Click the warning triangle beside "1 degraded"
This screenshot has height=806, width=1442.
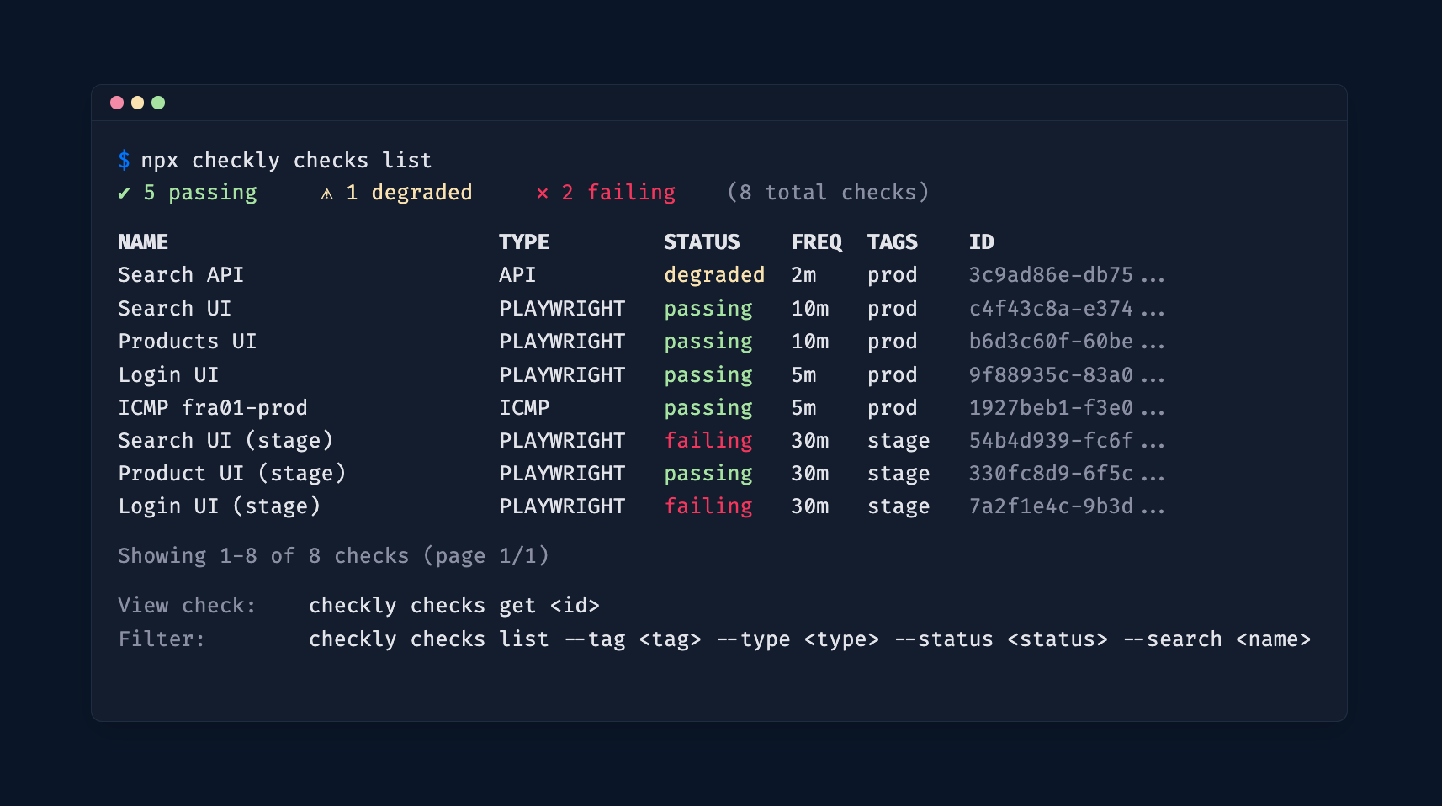pos(326,192)
